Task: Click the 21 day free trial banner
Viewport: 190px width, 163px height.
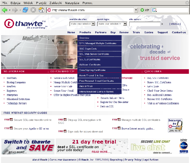Action: tap(92, 146)
